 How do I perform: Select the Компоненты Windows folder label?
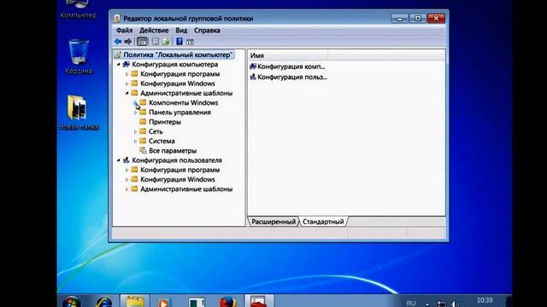click(x=184, y=102)
